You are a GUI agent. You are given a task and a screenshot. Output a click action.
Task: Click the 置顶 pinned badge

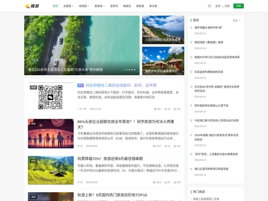point(80,85)
